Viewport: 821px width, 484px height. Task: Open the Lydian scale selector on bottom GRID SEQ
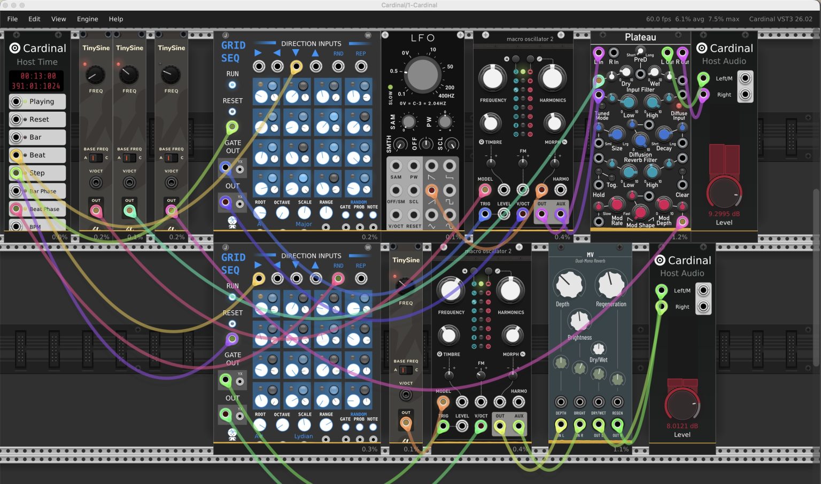(304, 436)
